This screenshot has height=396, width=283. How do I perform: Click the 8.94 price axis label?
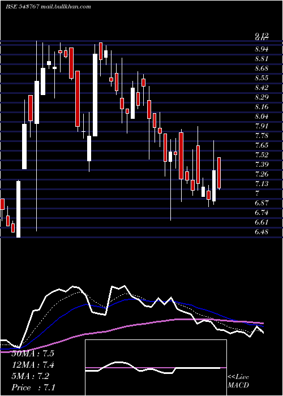point(261,49)
